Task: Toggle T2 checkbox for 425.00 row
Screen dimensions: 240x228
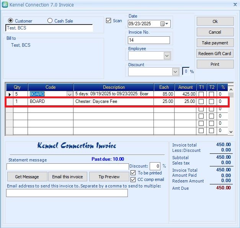Action: point(211,94)
